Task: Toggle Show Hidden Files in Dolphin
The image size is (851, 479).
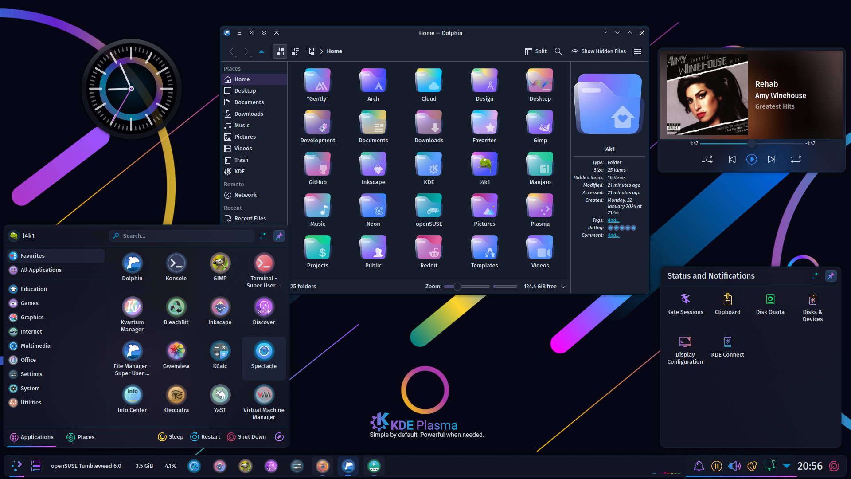Action: 599,51
